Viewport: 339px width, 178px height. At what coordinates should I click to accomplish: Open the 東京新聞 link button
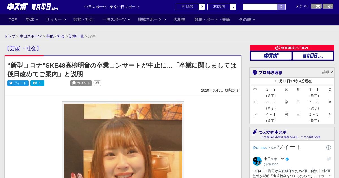pos(219,7)
